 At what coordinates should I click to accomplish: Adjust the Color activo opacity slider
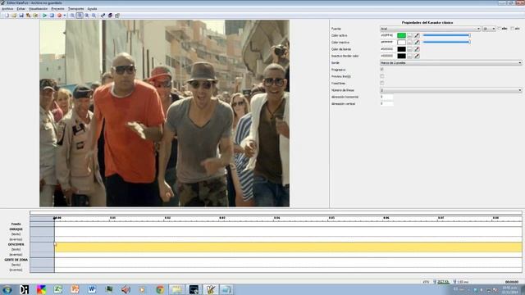click(446, 35)
